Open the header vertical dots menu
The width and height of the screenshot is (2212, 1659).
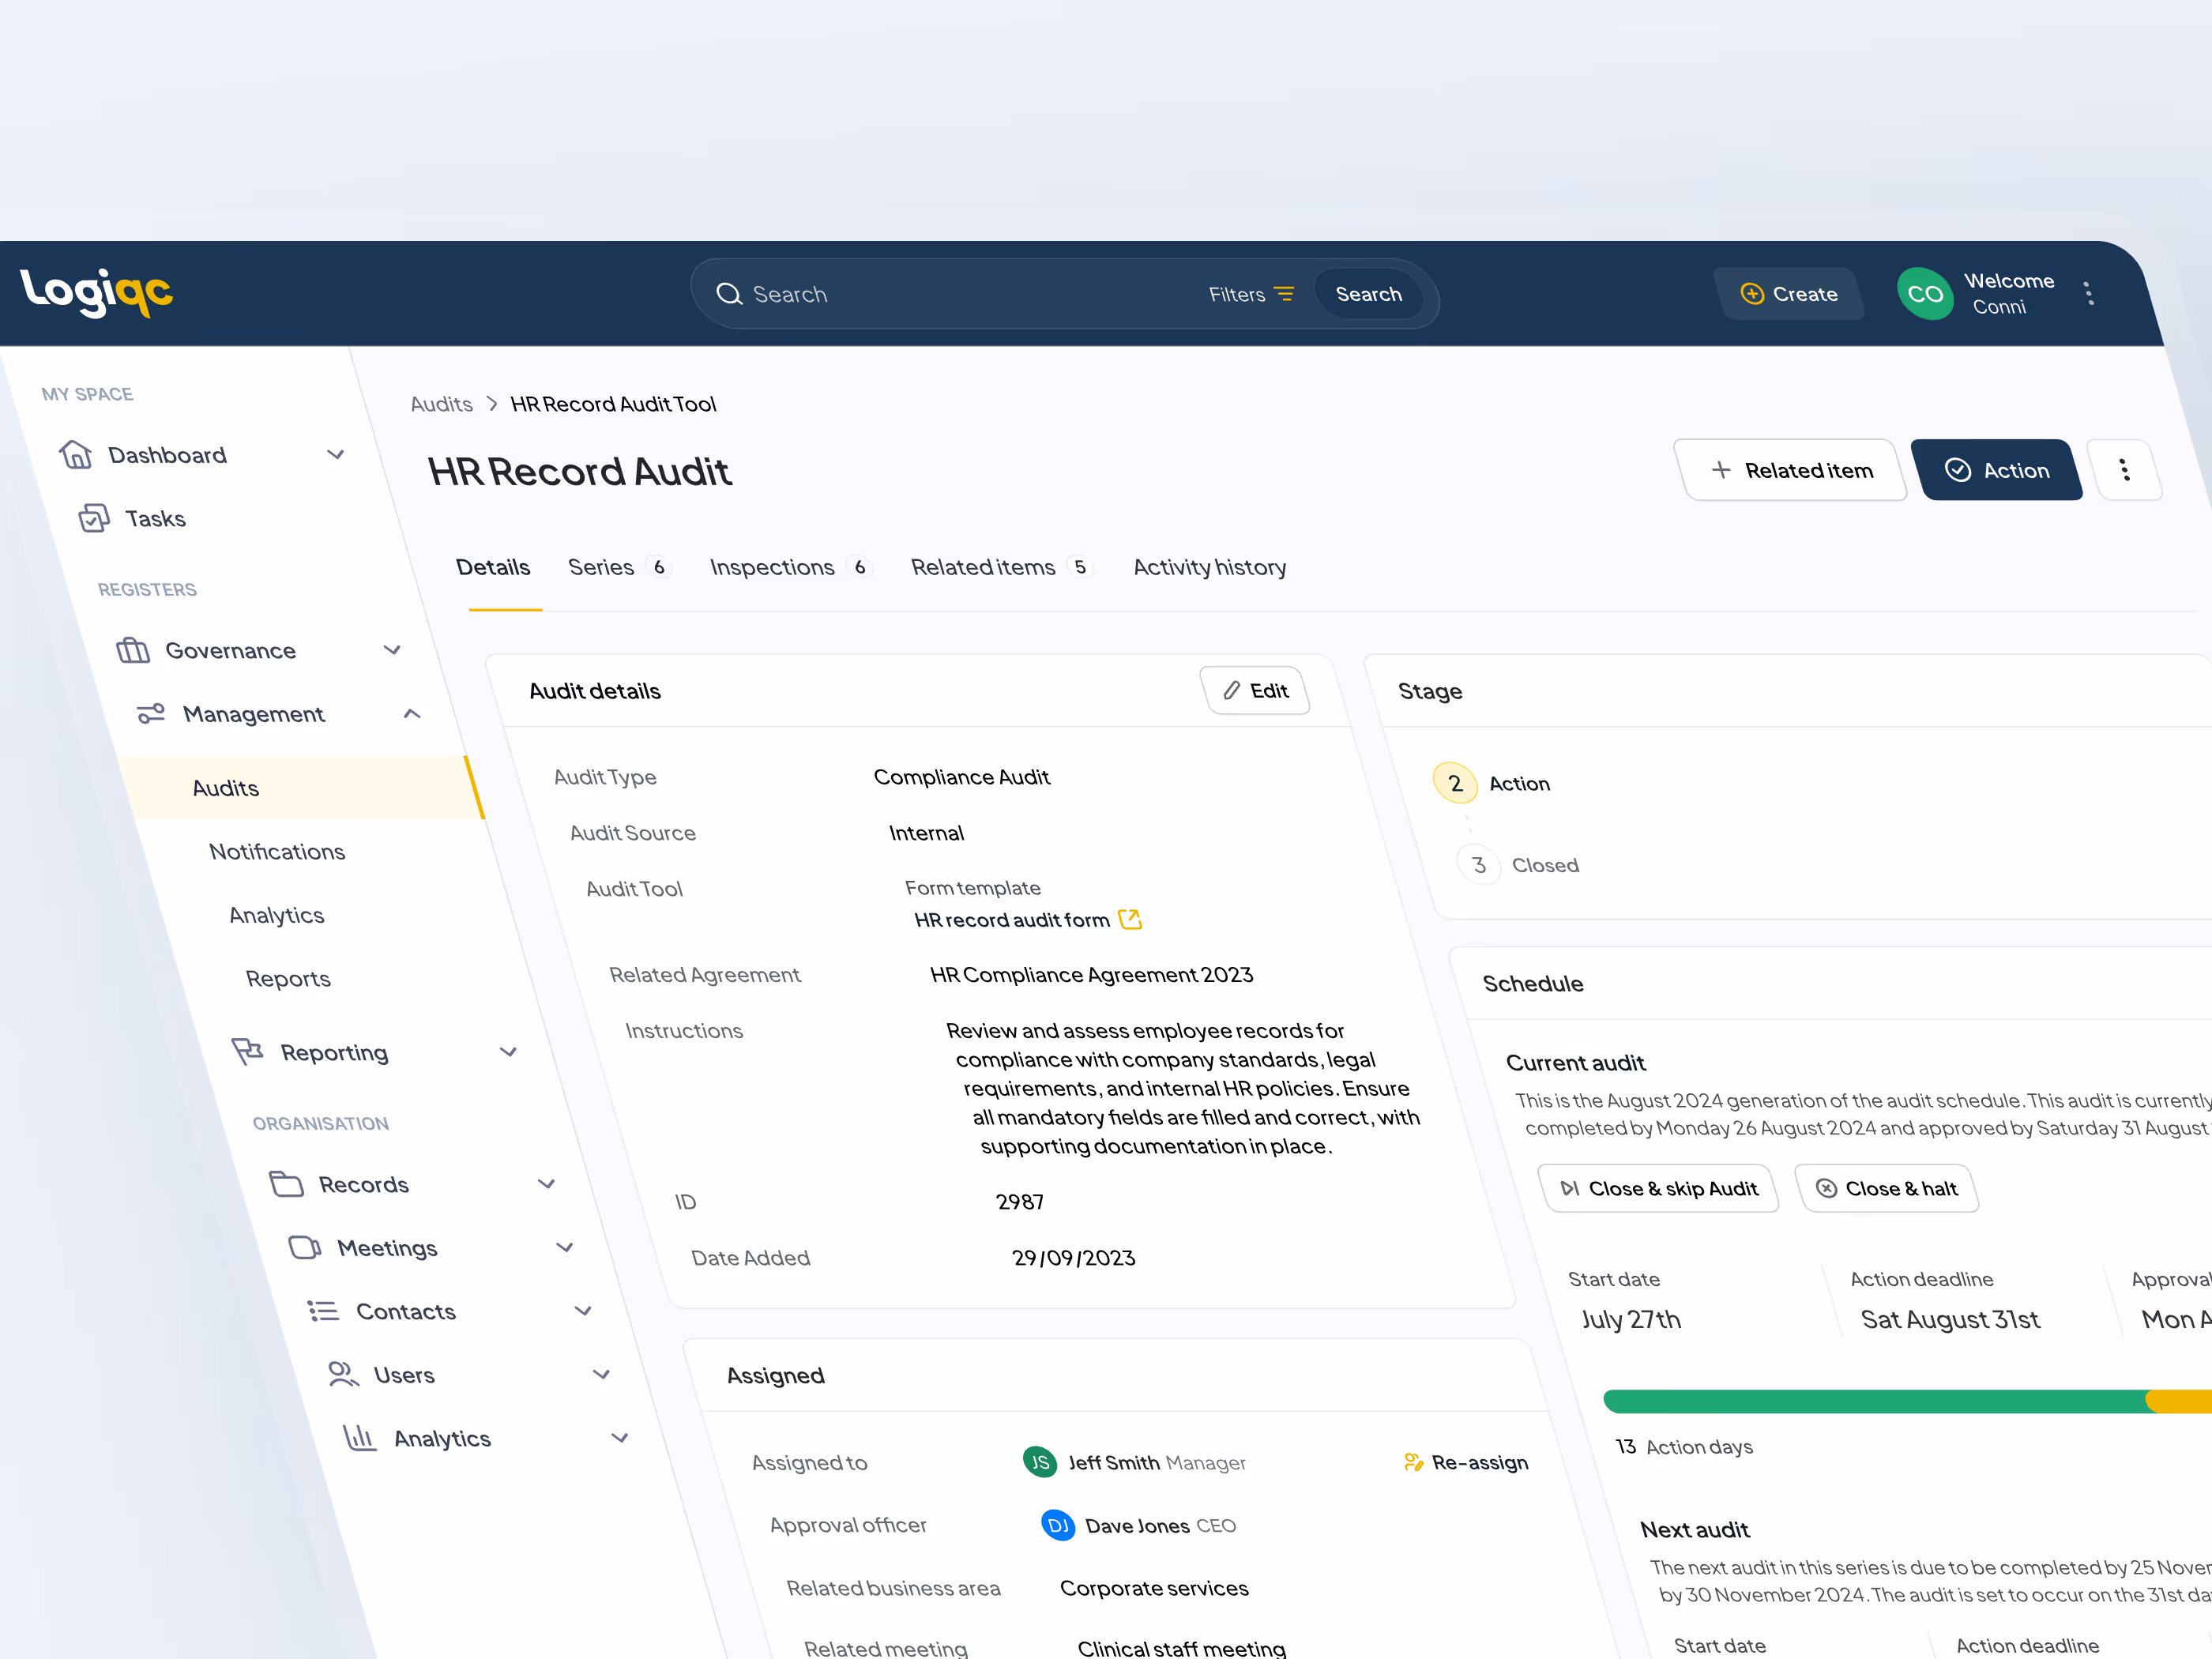coord(2088,294)
